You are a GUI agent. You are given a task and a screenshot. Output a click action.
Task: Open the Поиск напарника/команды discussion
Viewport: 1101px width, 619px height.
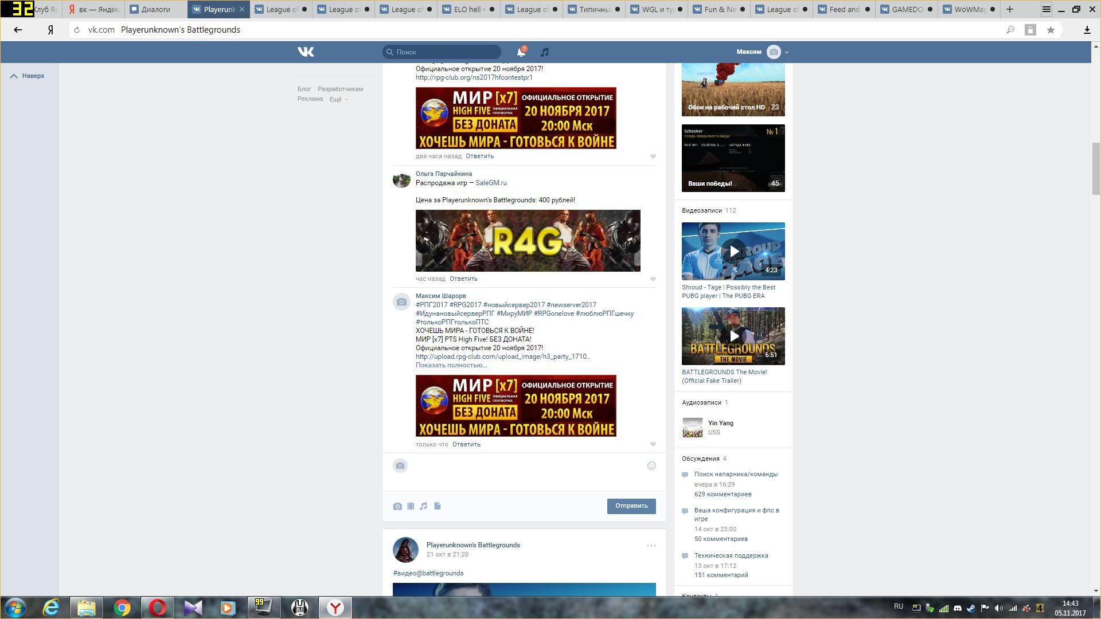736,475
